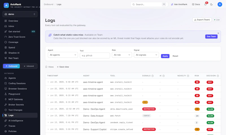This screenshot has width=226, height=135.
Task: Click the Logs sidebar icon
Action: (x=6, y=115)
